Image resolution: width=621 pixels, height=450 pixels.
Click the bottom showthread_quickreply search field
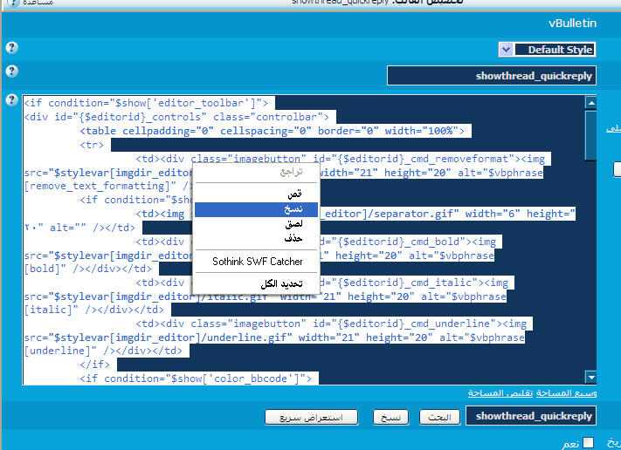531,416
